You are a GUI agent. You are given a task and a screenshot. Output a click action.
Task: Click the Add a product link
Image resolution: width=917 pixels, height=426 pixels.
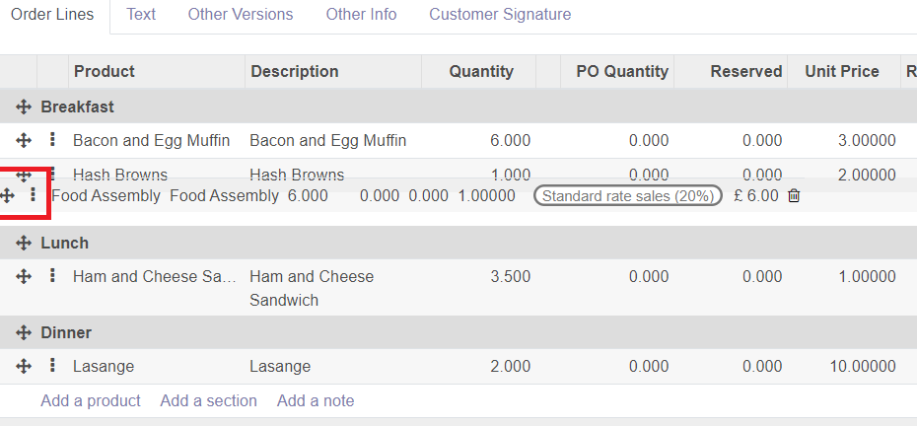91,400
